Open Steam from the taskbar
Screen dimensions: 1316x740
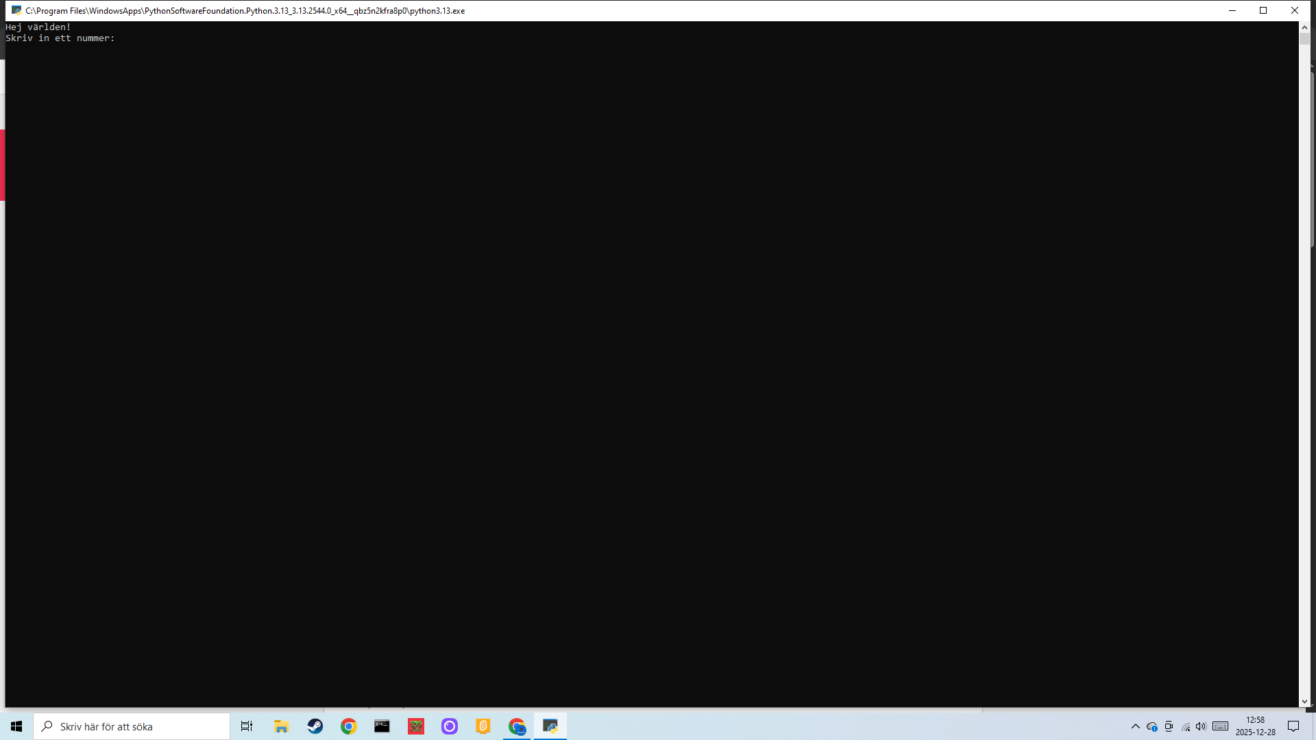click(315, 726)
